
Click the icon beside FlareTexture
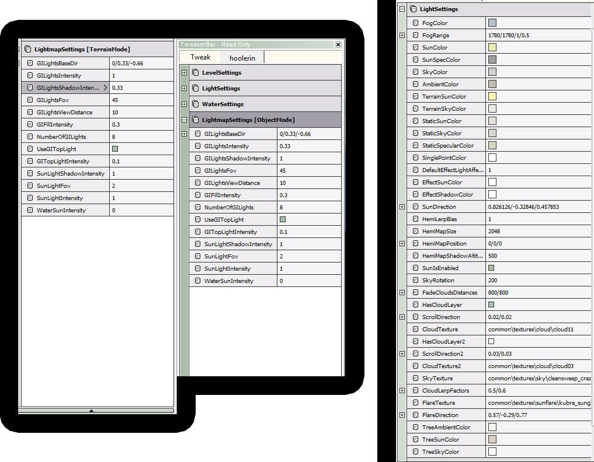[x=415, y=403]
